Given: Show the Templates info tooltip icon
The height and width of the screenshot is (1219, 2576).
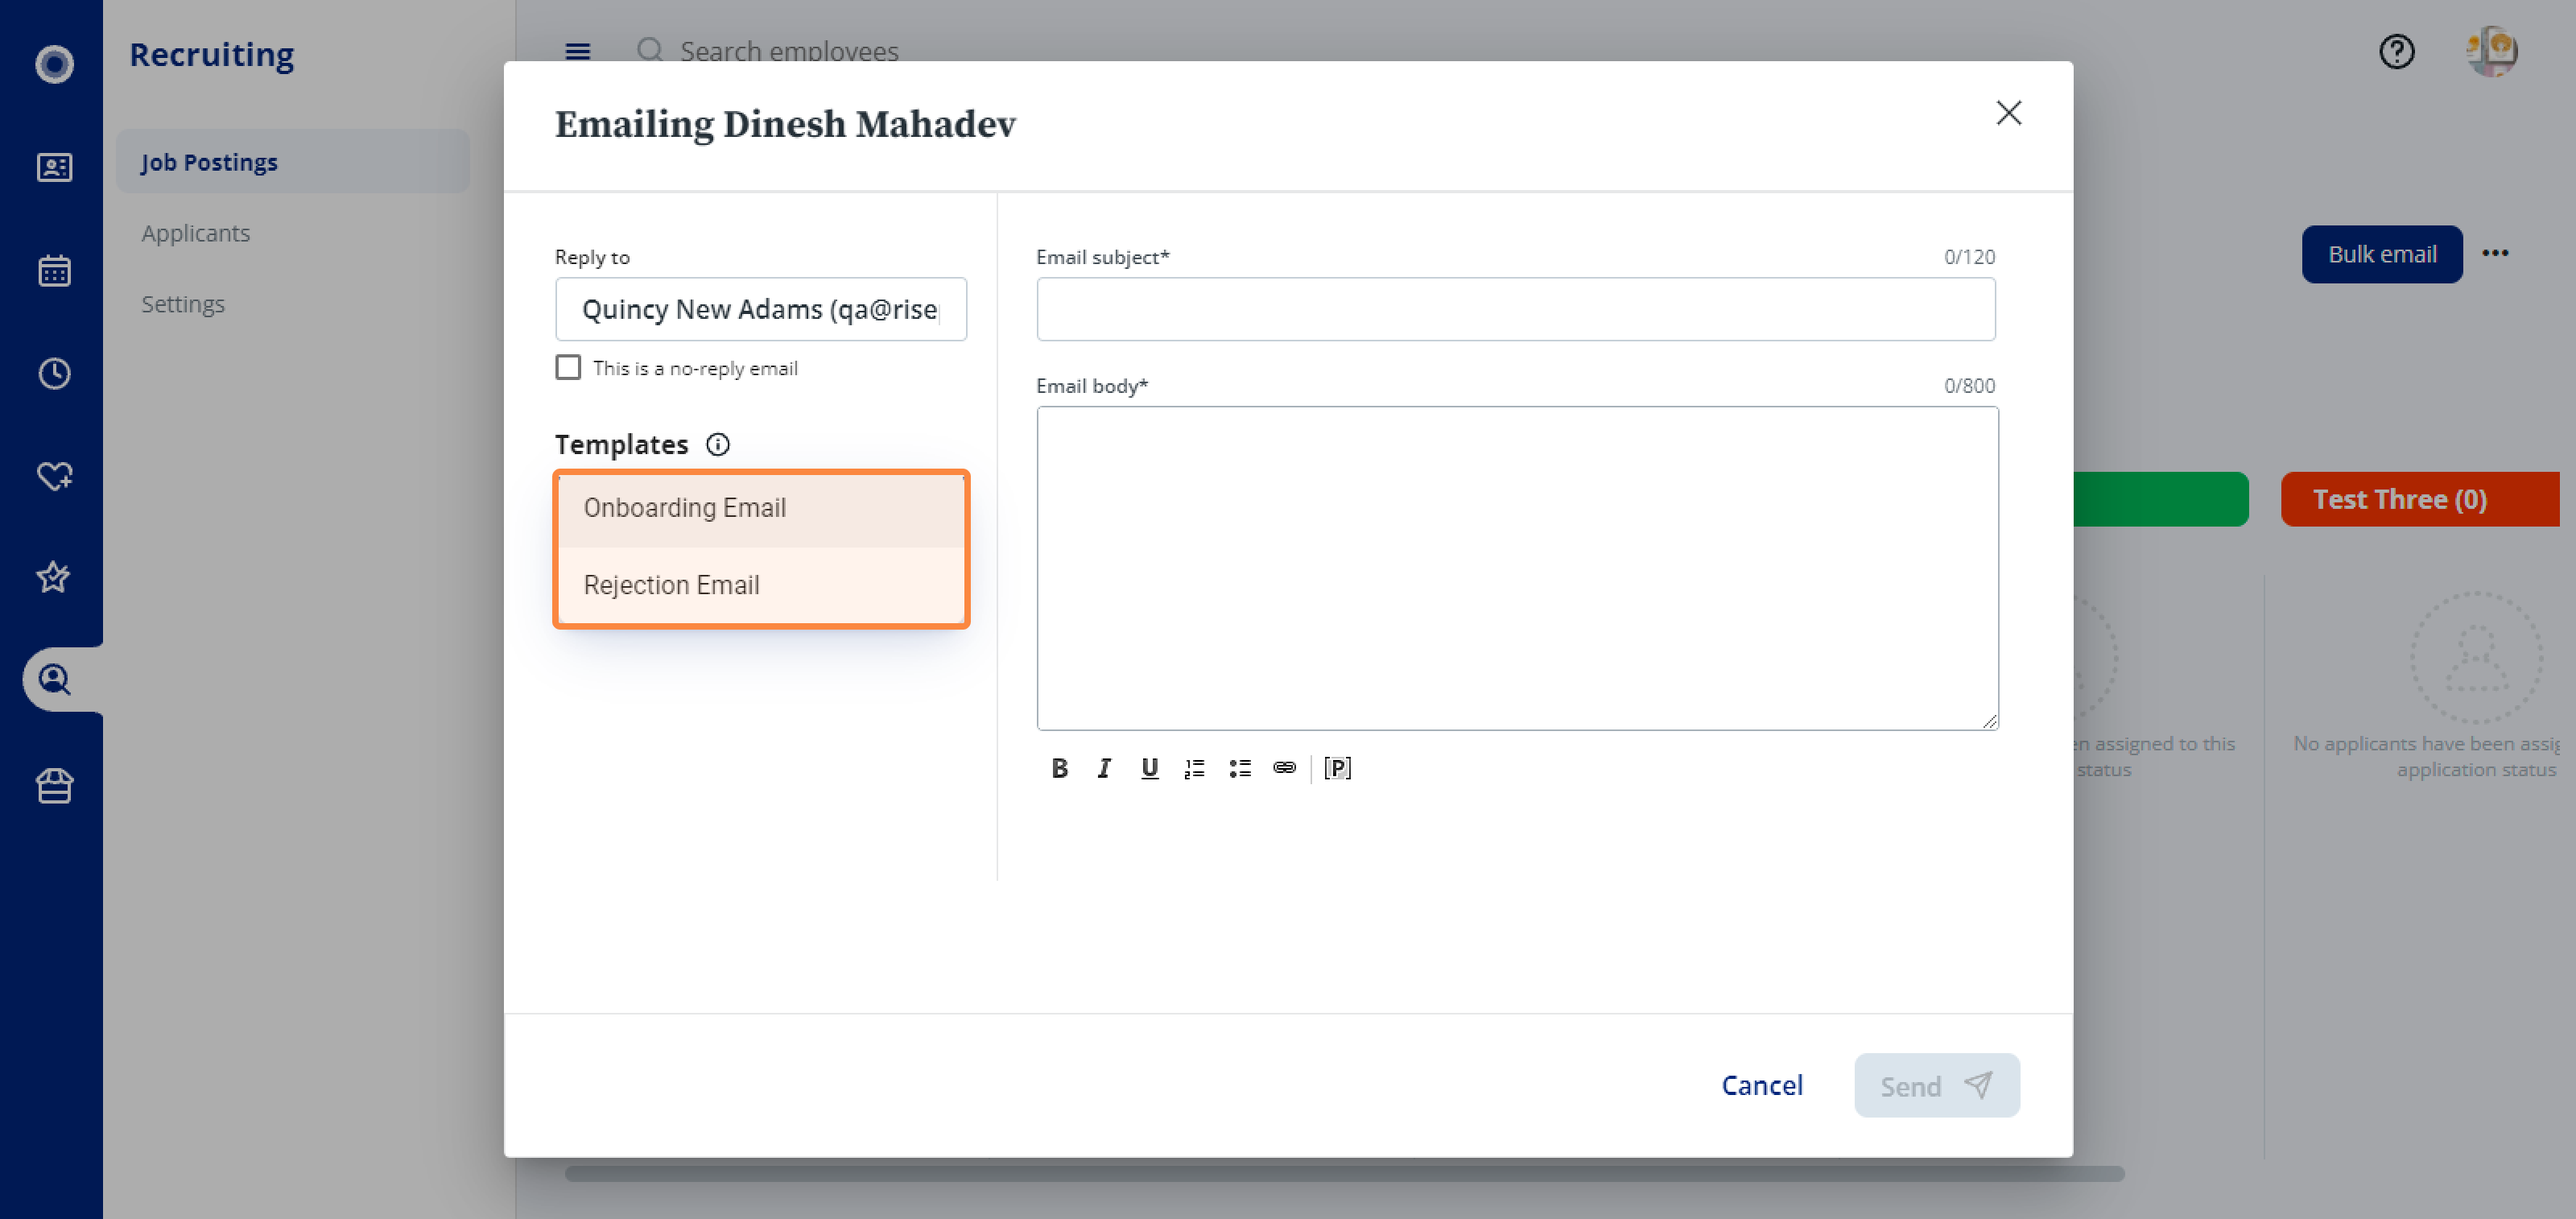Looking at the screenshot, I should [x=718, y=444].
